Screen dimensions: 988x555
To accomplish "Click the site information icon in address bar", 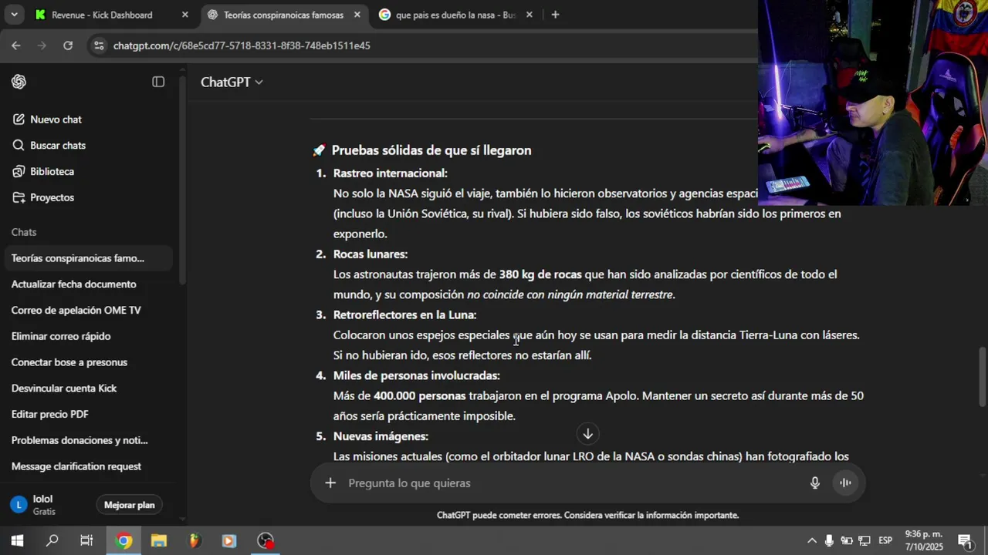I will coord(98,45).
